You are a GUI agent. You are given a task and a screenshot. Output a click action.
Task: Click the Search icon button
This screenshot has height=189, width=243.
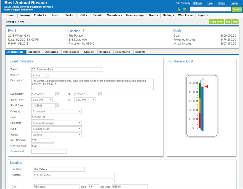pyautogui.click(x=236, y=9)
